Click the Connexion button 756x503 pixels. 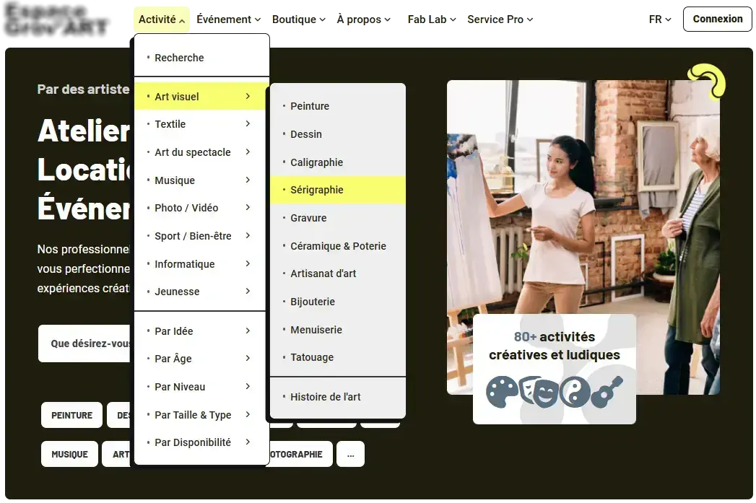tap(717, 19)
